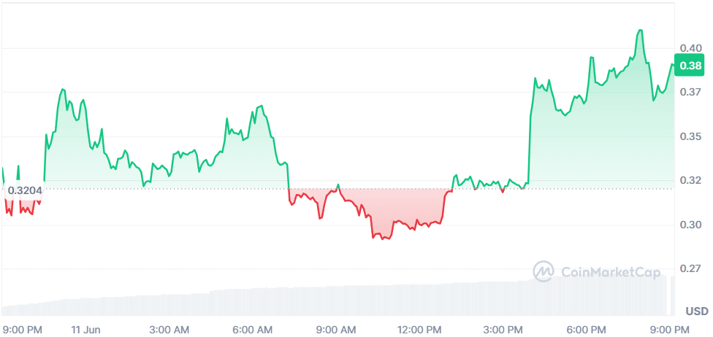Click the CoinMarketCap logo icon

(544, 272)
